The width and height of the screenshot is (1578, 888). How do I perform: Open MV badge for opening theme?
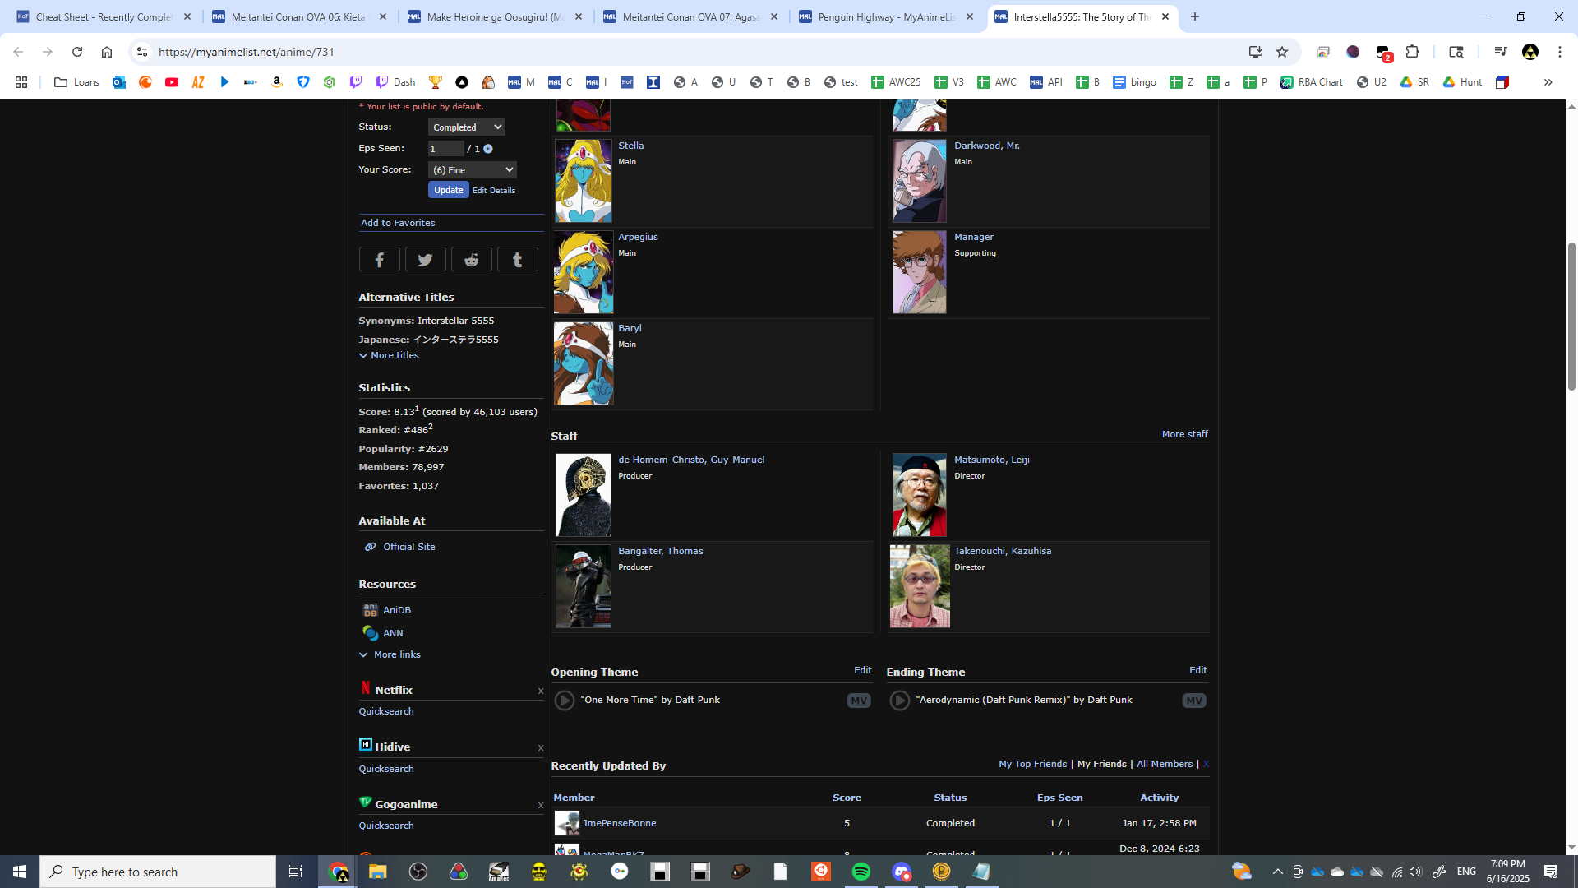[858, 701]
